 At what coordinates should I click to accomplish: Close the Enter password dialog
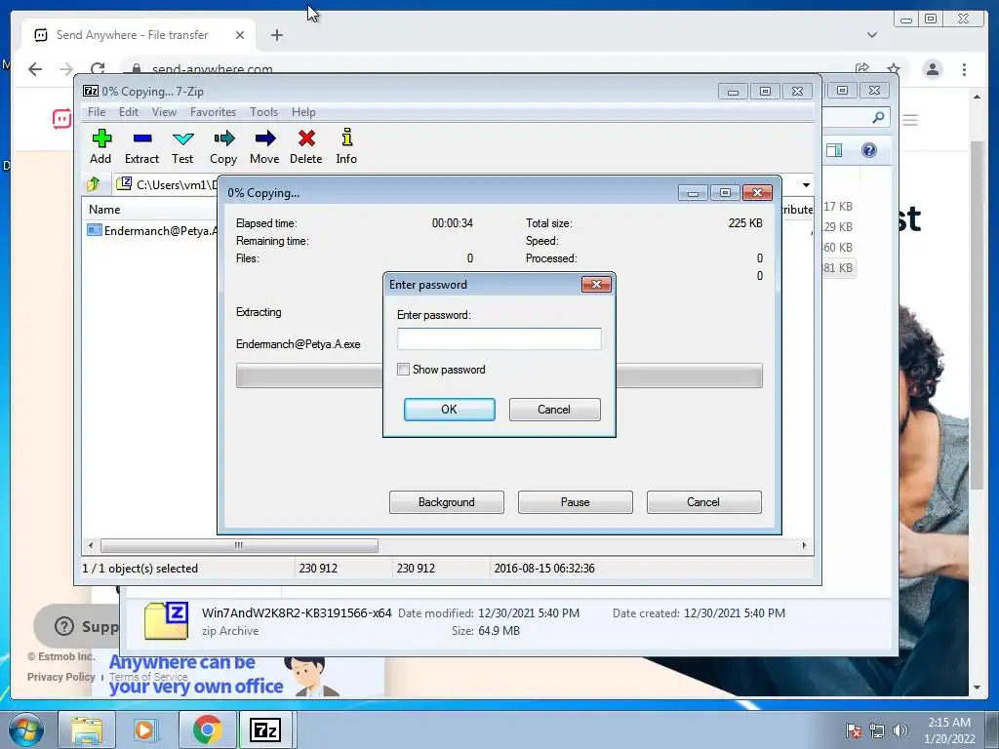tap(596, 284)
